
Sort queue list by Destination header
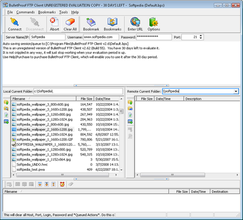[x=225, y=191]
